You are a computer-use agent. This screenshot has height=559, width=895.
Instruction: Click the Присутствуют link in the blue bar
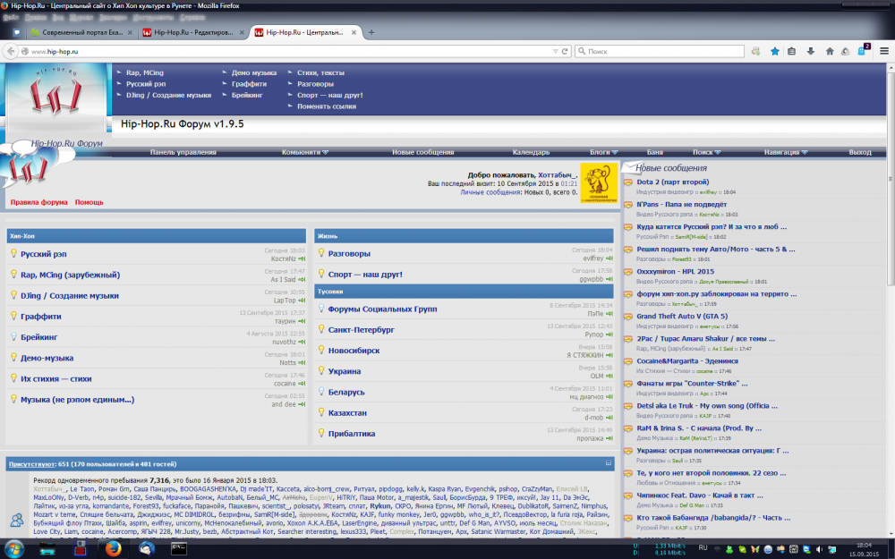tap(32, 463)
